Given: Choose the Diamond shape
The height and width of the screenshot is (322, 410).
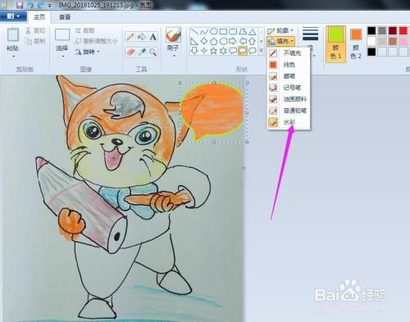Looking at the screenshot, I should (x=204, y=42).
